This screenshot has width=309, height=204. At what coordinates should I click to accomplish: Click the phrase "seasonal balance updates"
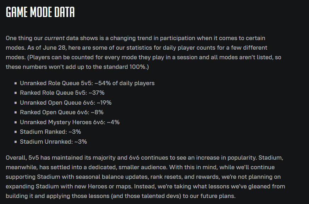coord(112,177)
